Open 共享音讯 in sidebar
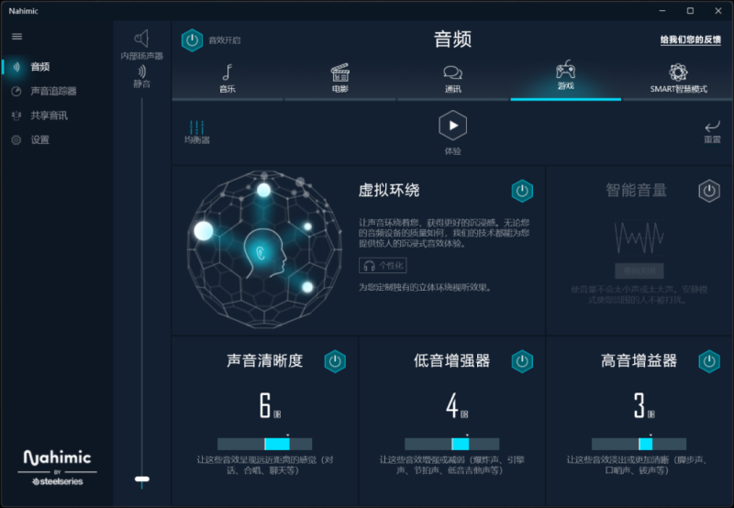Image resolution: width=734 pixels, height=508 pixels. pos(48,116)
